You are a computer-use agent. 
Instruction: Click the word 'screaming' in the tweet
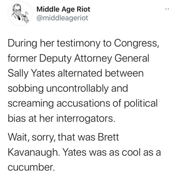point(31,104)
